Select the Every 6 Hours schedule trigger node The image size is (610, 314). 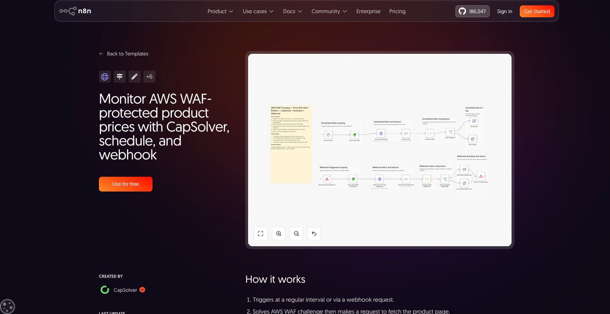[x=328, y=135]
